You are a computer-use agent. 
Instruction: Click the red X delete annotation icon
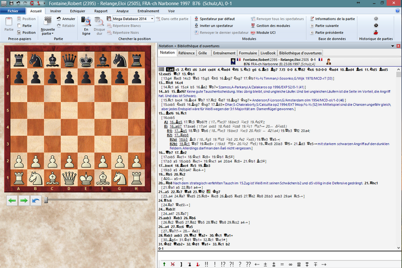[172, 264]
